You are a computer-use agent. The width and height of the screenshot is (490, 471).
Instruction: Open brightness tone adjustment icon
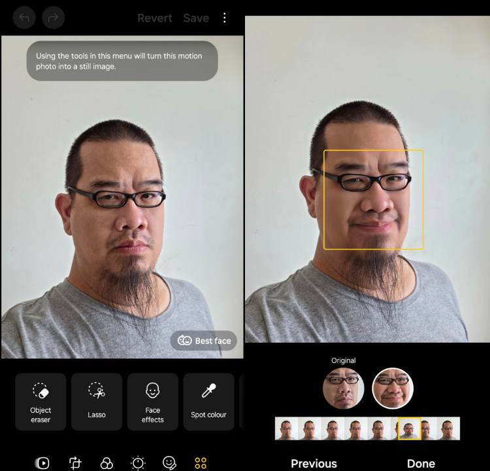tap(138, 463)
